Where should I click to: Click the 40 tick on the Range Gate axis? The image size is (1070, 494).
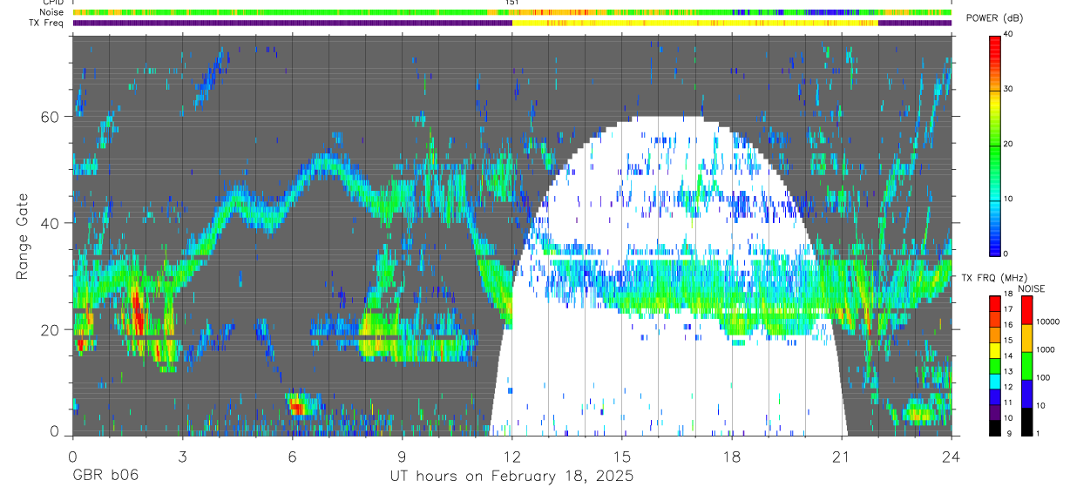[51, 223]
